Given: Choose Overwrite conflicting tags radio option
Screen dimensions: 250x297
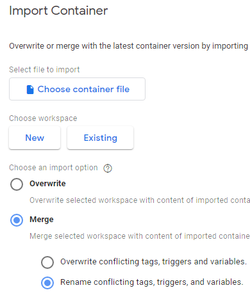Looking at the screenshot, I should (x=47, y=262).
